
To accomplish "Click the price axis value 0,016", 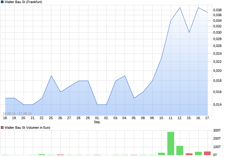I will point(217,92).
